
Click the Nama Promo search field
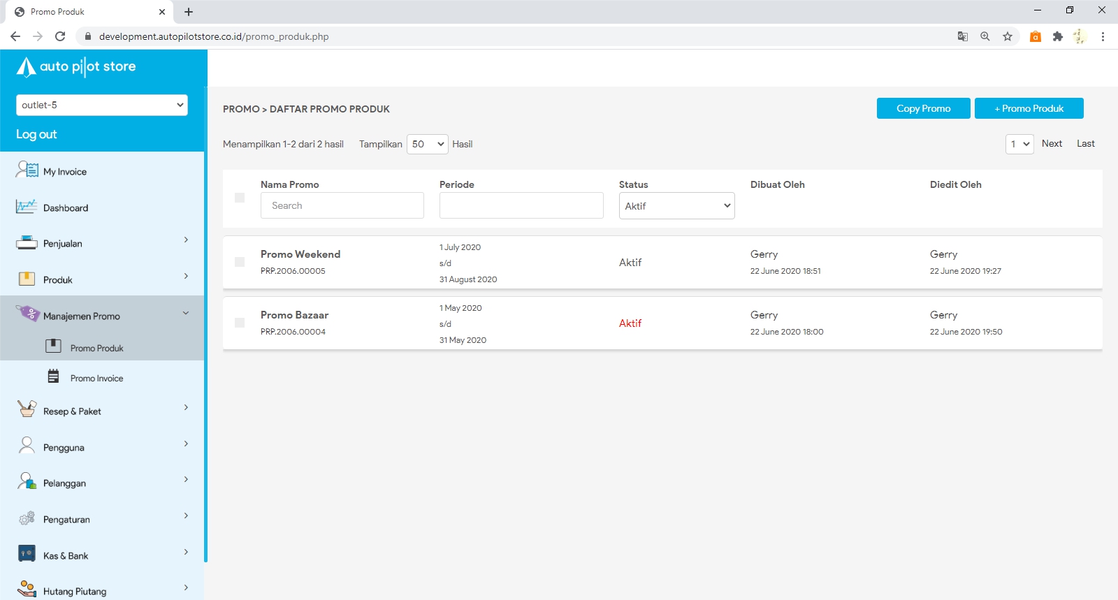pos(342,205)
